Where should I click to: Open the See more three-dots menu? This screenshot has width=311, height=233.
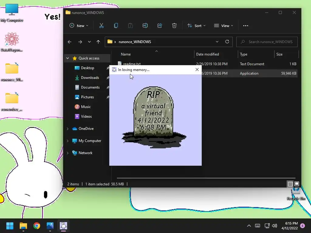[245, 25]
